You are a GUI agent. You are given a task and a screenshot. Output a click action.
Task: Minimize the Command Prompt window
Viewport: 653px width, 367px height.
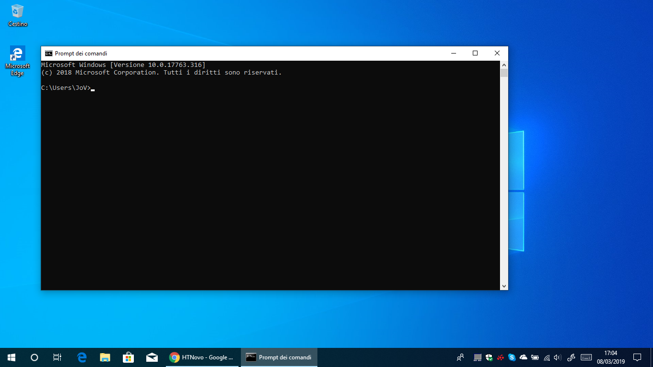coord(453,53)
